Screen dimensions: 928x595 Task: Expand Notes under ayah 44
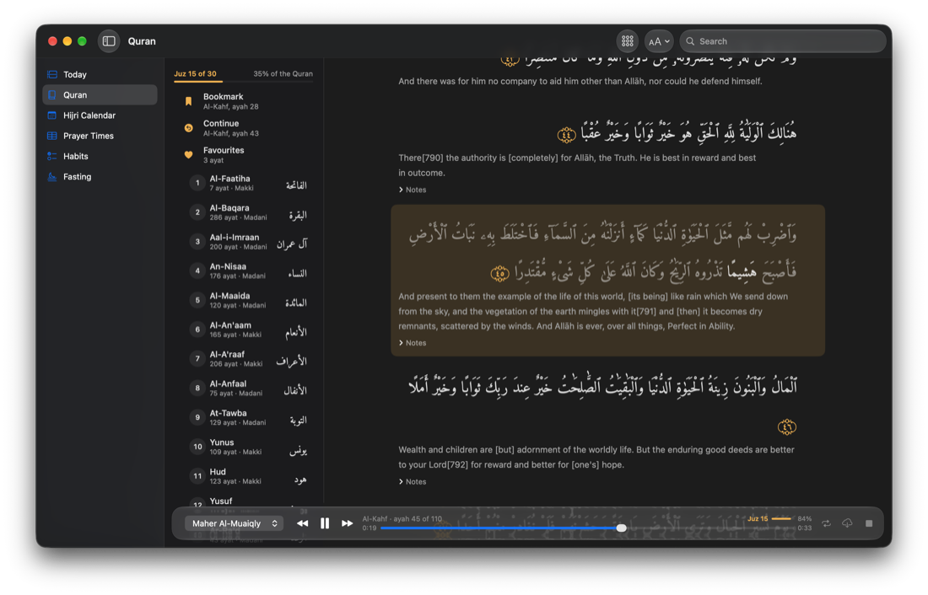tap(413, 190)
